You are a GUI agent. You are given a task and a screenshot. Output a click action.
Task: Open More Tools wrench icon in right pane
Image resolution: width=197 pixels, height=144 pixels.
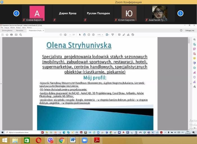(194, 86)
